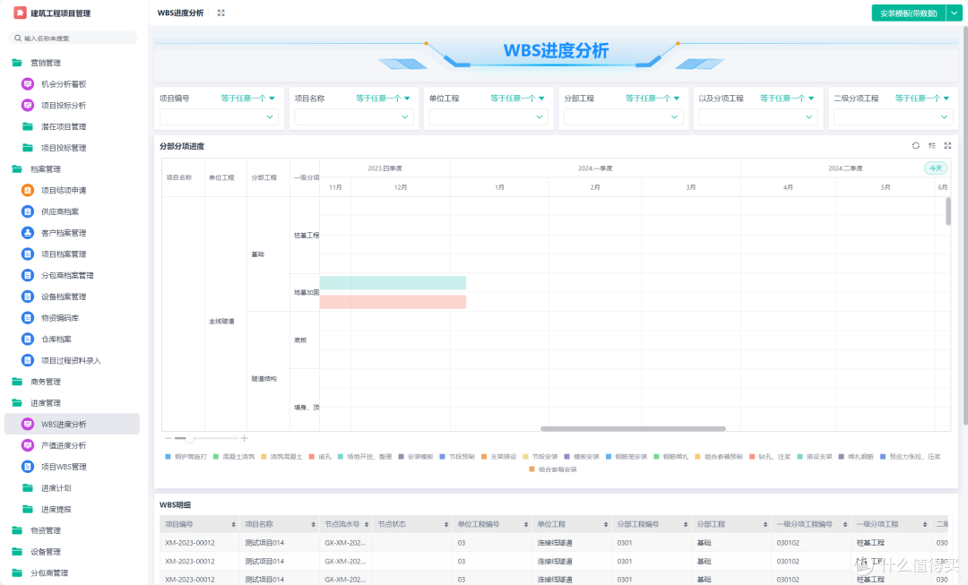This screenshot has width=968, height=585.
Task: Click the Gantt vertical scrollbar thumb
Action: 948,211
